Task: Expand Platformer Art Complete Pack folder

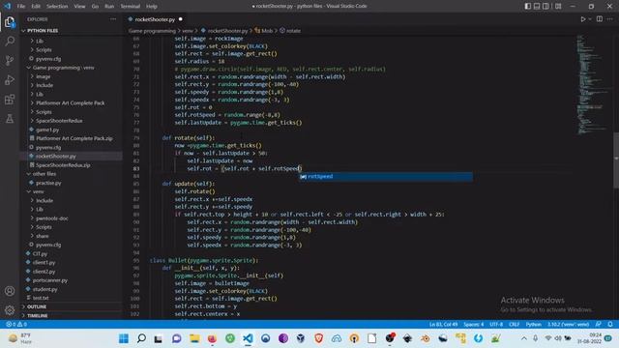Action: pyautogui.click(x=70, y=103)
